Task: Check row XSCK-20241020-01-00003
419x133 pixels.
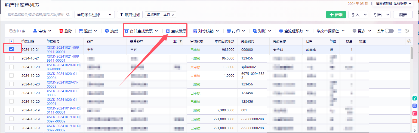Action: (x=11, y=84)
